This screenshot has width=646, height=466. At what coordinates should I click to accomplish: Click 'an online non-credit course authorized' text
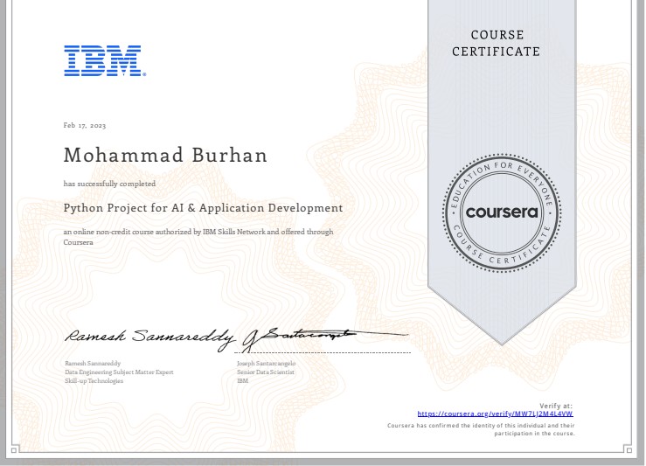pyautogui.click(x=198, y=237)
